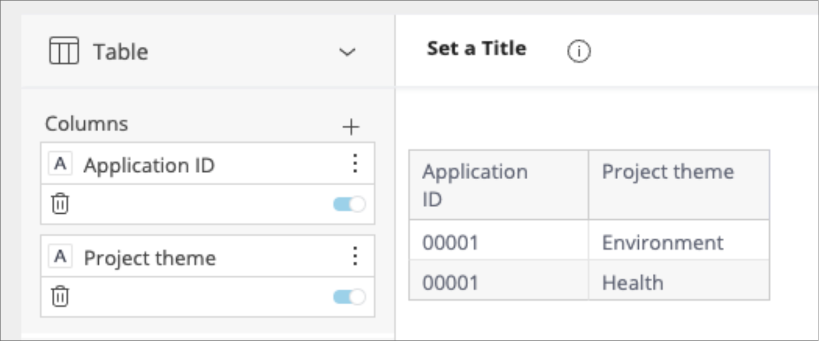Click the Table widget type icon

click(64, 51)
